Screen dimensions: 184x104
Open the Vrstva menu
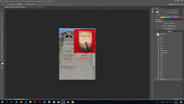(x=21, y=1)
